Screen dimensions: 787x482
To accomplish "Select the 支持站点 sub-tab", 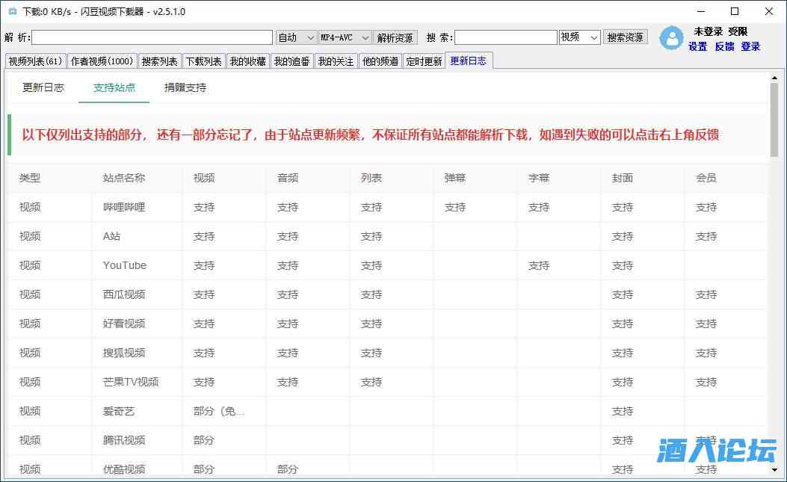I will [114, 88].
